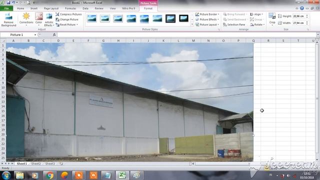Click Reset Picture
The image size is (320, 180).
66,24
